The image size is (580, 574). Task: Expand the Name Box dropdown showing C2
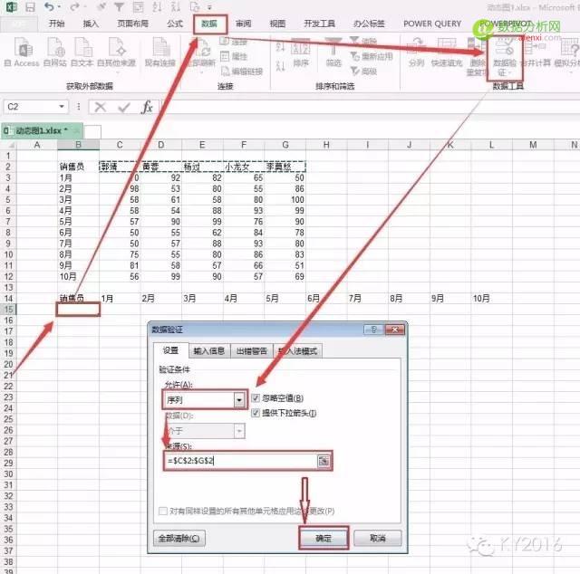77,107
